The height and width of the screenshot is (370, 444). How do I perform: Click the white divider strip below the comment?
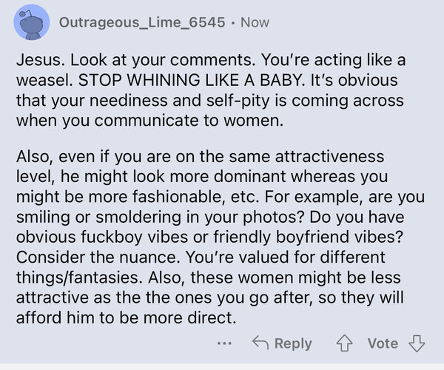tap(222, 367)
